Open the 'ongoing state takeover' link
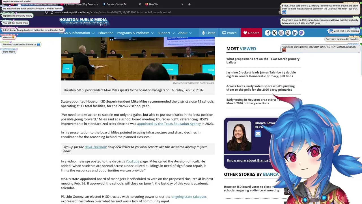 (189, 197)
